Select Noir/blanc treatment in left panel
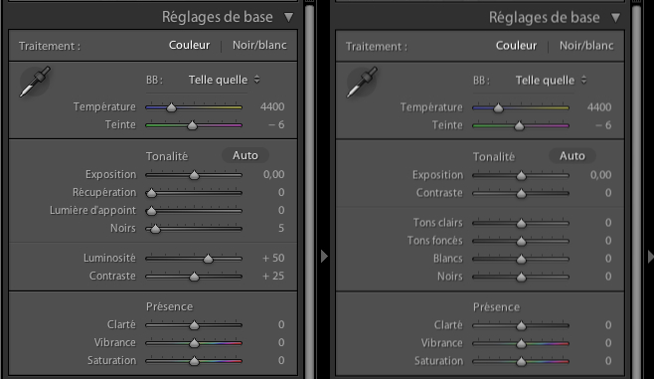The height and width of the screenshot is (379, 654). (259, 45)
